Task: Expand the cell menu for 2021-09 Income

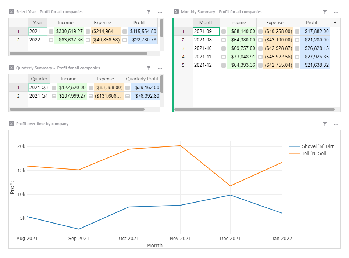Action: coord(224,32)
